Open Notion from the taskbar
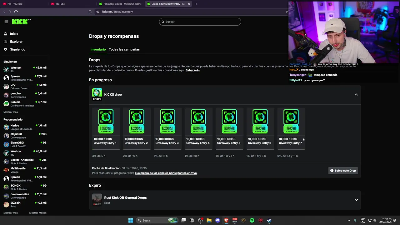 click(x=192, y=220)
